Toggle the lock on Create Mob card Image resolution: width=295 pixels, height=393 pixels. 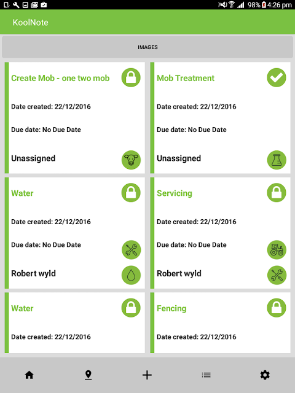click(131, 77)
